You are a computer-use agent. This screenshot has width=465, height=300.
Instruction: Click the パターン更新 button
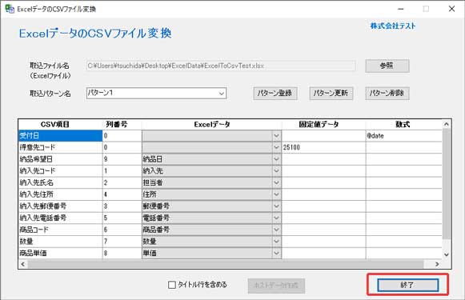(x=331, y=94)
